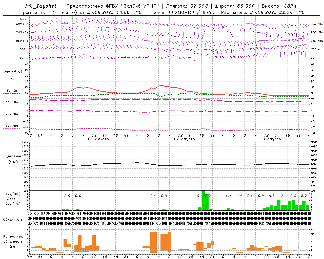Screen dimensions: 324x259
Task: Click the Осадки panel label
Action: coord(13,199)
